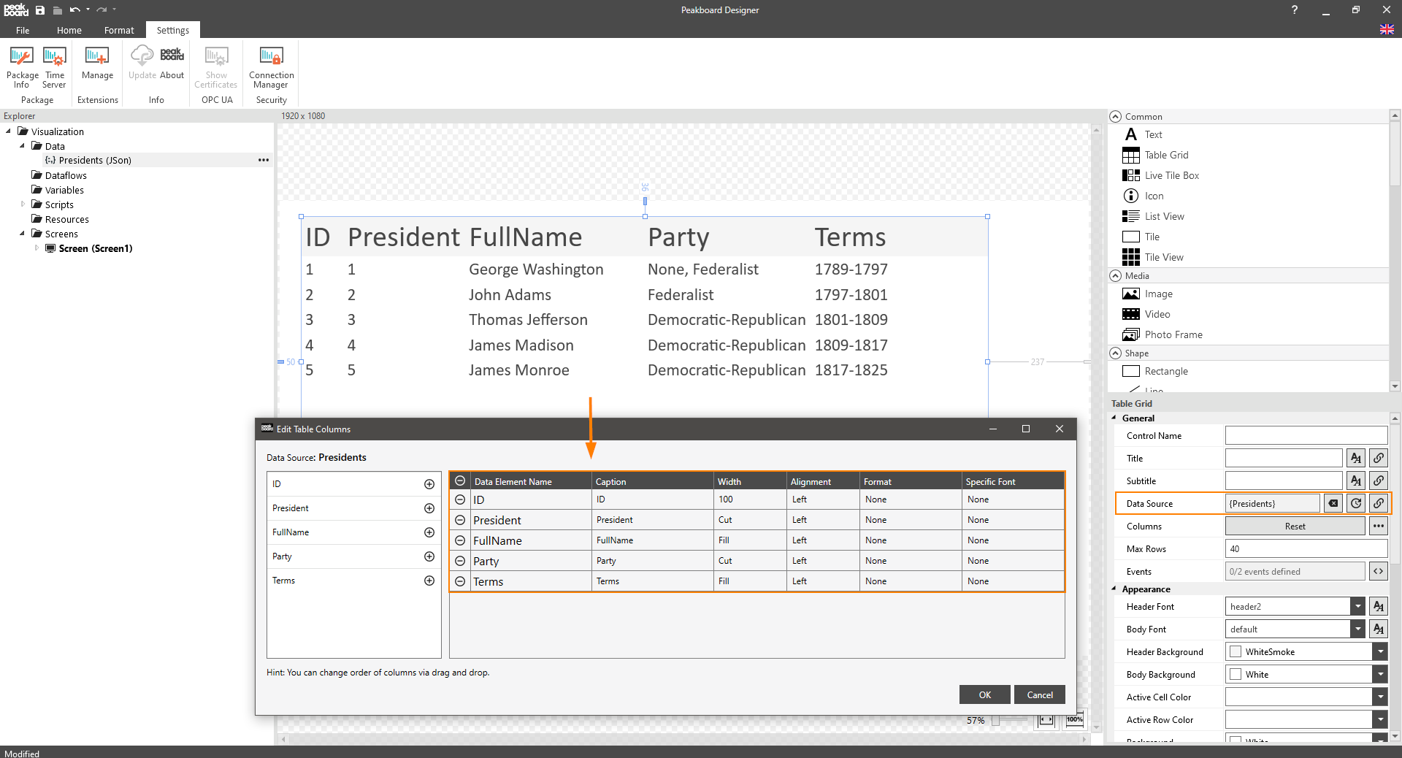This screenshot has height=758, width=1402.
Task: Collapse the Common toolbox section
Action: point(1115,116)
